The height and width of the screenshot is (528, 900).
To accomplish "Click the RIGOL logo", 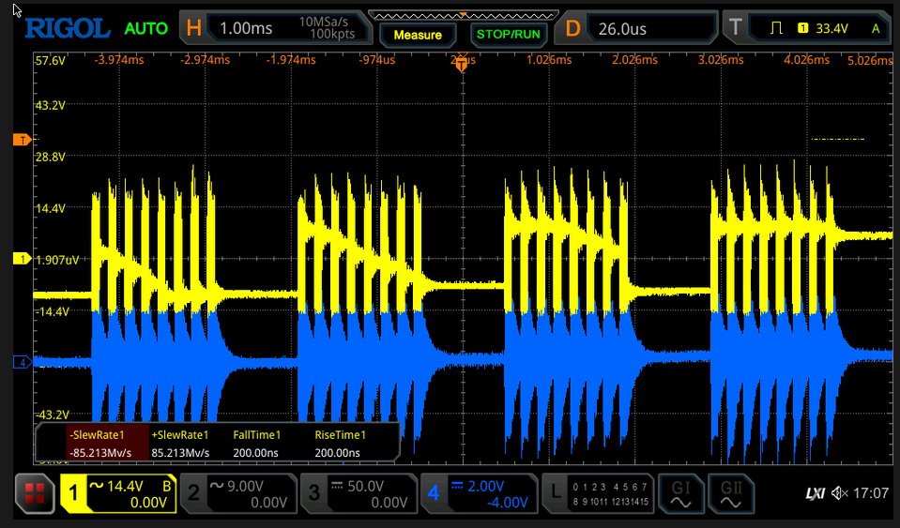I will (68, 28).
